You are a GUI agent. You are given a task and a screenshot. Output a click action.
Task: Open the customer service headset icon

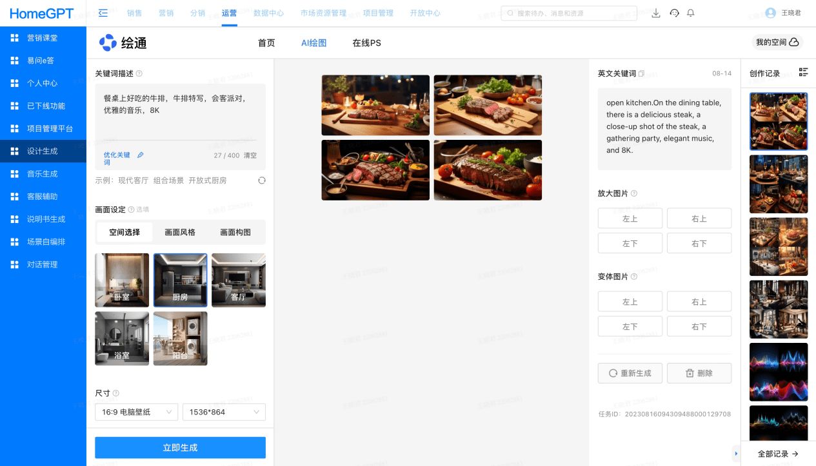674,13
